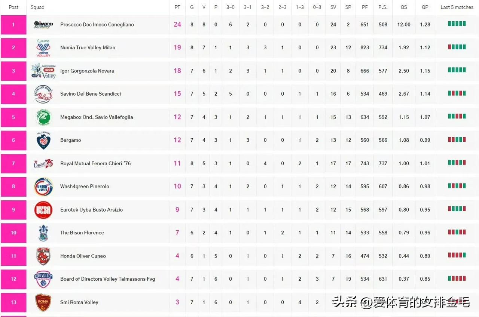
Task: Open the CDA Volley Talmassons logo
Action: pos(43,279)
